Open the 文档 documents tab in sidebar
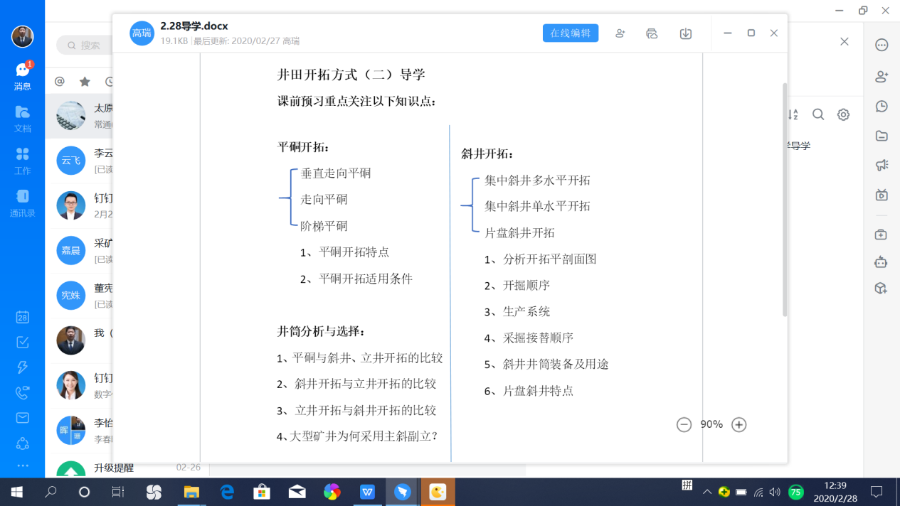 point(23,119)
